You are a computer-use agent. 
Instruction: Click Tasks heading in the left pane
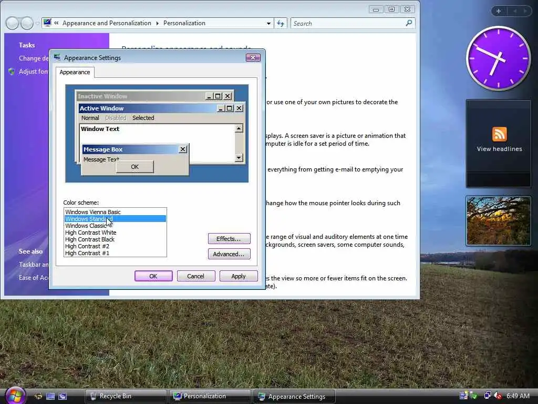pos(27,45)
